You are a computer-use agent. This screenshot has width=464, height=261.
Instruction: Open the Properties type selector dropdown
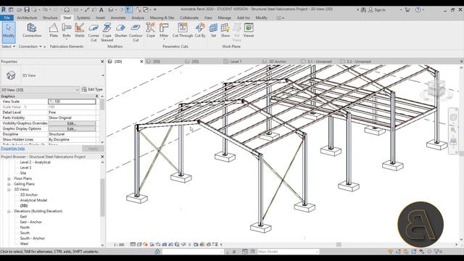103,75
